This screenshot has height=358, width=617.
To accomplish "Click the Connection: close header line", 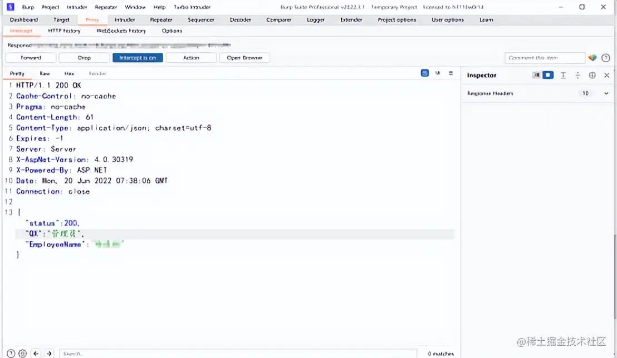I will 53,191.
